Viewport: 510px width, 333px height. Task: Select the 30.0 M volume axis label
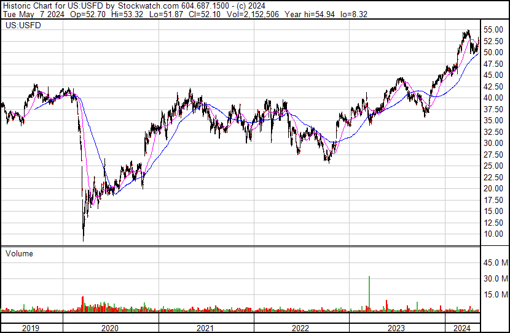click(x=494, y=278)
